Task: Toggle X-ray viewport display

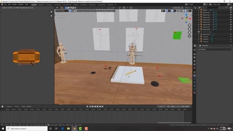Action: pyautogui.click(x=178, y=11)
